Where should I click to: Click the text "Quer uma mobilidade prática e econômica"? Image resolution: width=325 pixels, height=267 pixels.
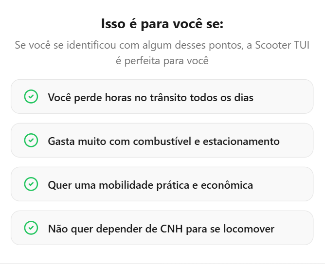point(150,185)
